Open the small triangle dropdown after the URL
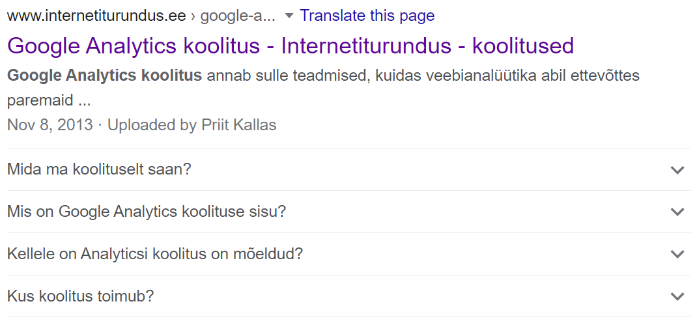Image resolution: width=697 pixels, height=323 pixels. 289,16
